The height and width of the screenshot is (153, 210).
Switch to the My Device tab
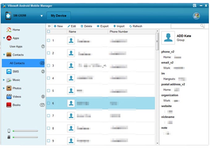[59, 16]
